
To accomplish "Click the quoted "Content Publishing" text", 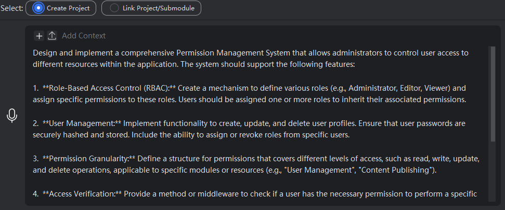I will pyautogui.click(x=403, y=170).
